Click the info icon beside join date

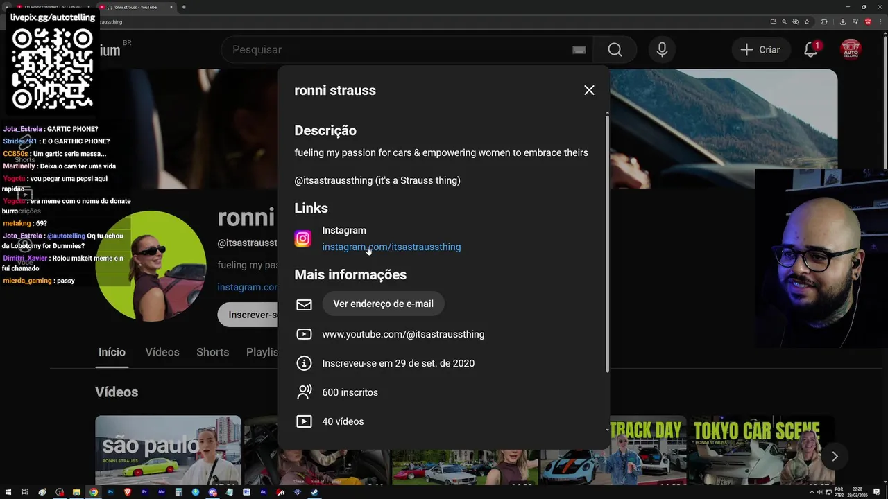click(x=304, y=363)
